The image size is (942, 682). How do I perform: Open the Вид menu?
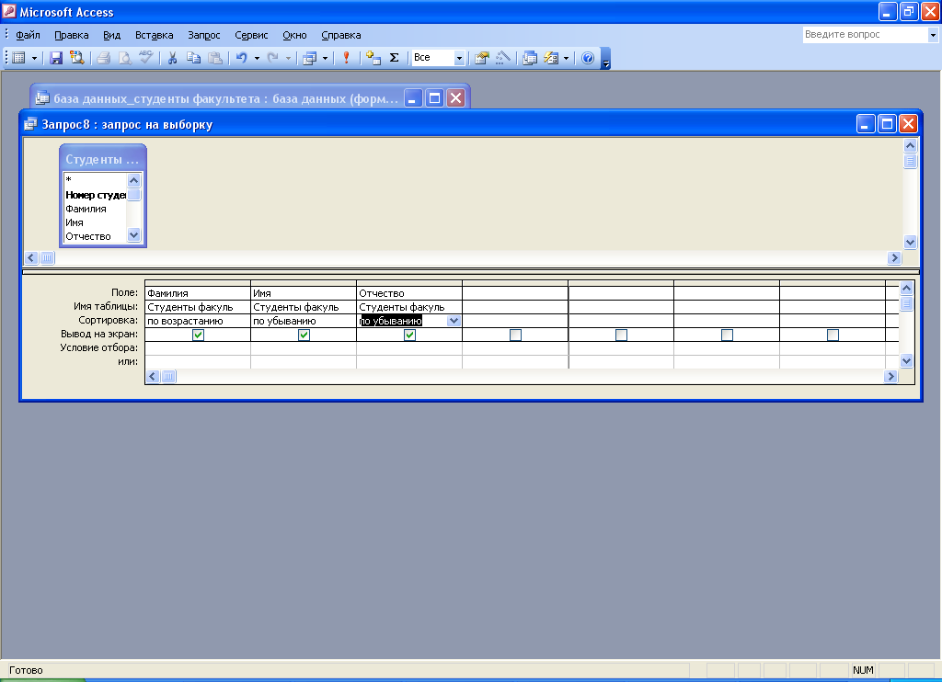[111, 35]
